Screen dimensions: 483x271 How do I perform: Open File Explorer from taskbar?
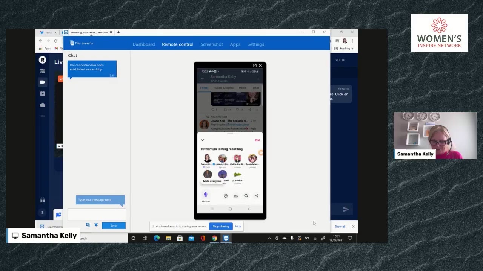(x=168, y=238)
